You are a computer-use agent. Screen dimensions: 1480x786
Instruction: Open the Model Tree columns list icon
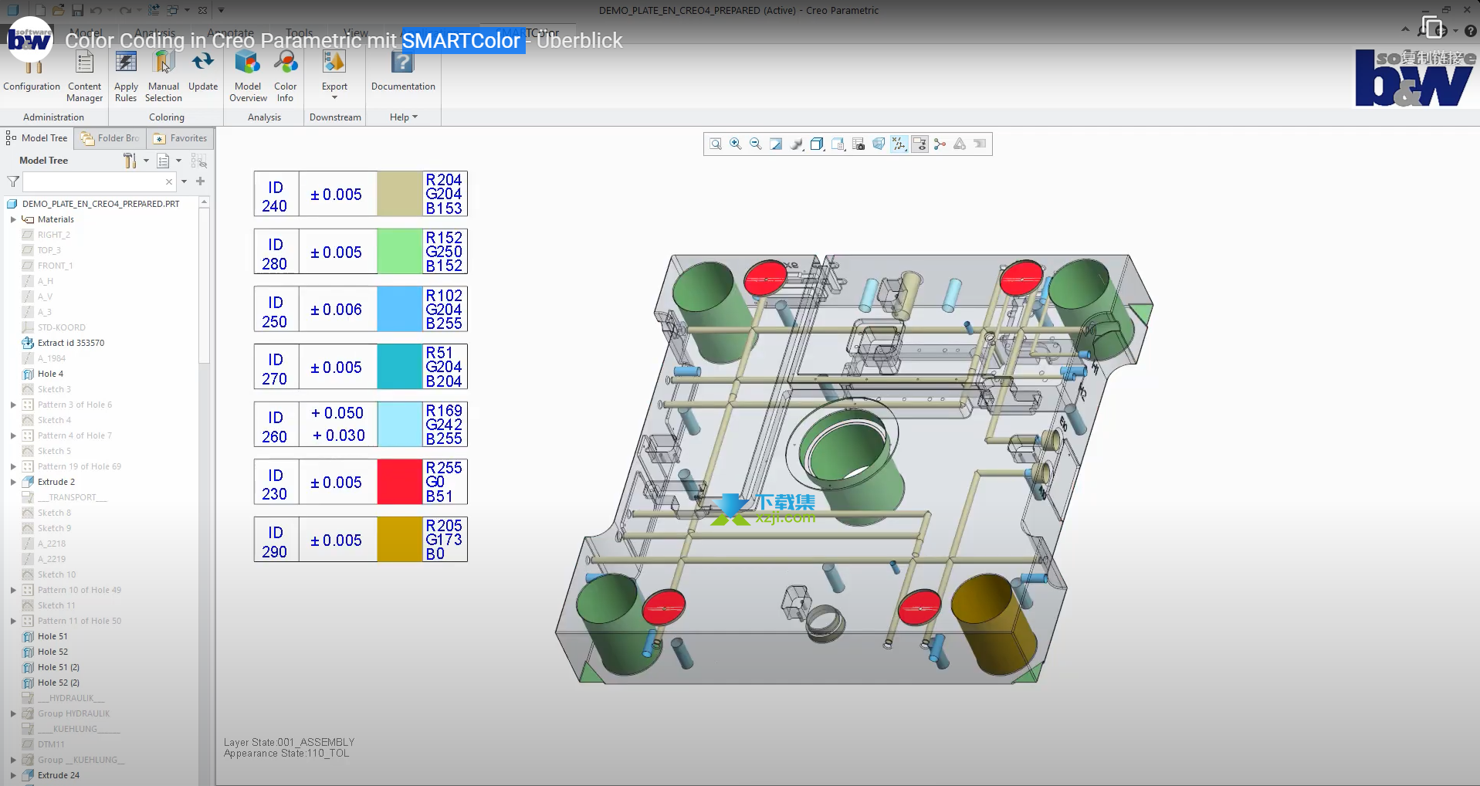163,161
